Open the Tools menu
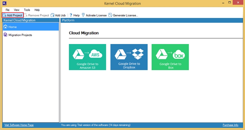The width and height of the screenshot is (245, 130). tap(27, 10)
